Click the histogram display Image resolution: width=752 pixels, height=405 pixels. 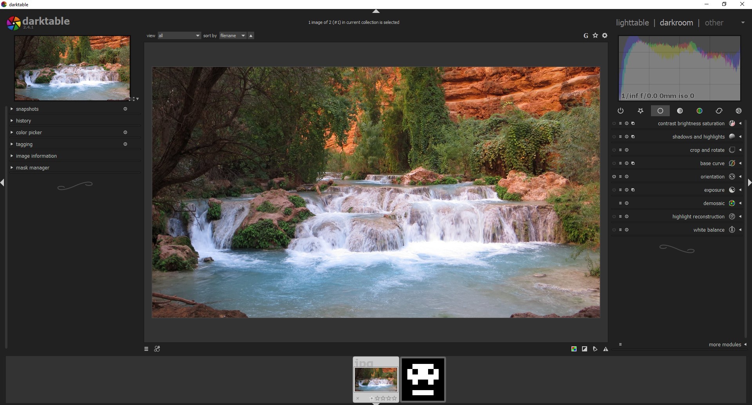tap(680, 68)
